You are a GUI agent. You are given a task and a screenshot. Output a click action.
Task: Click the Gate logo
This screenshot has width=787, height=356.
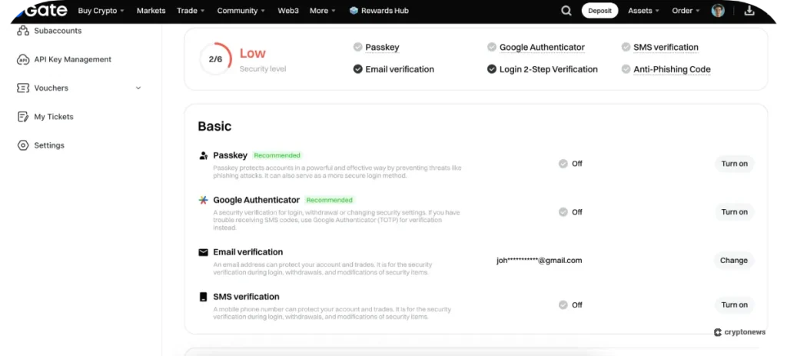pyautogui.click(x=42, y=9)
